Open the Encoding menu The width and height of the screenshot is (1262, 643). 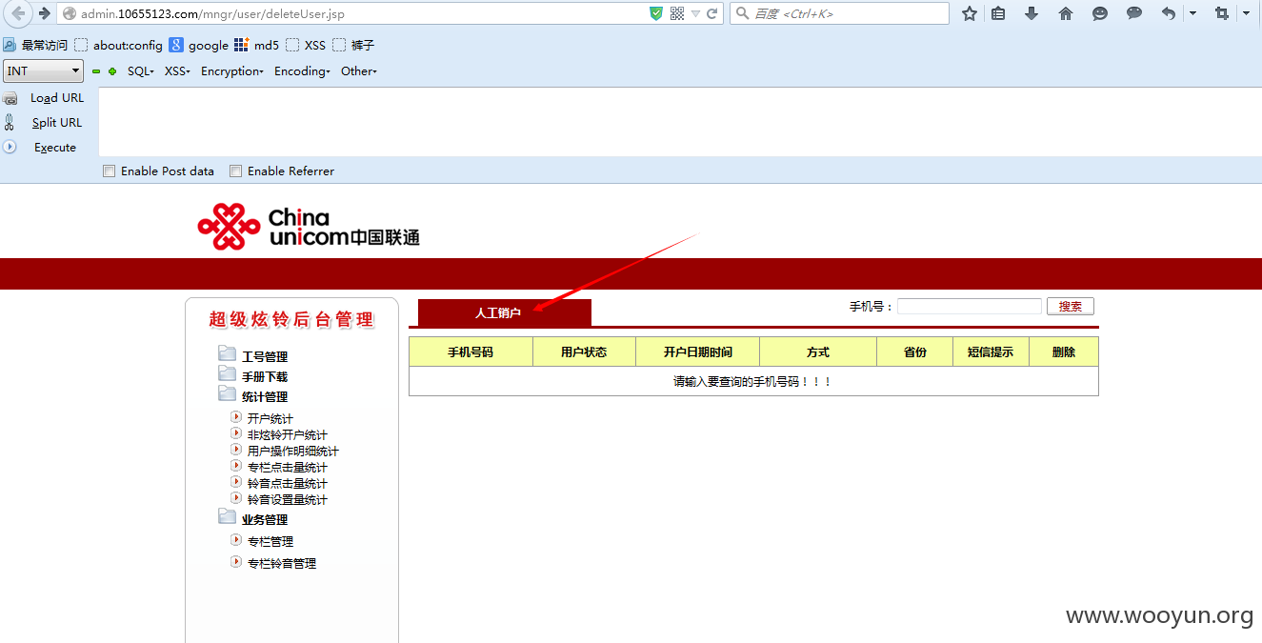[x=303, y=71]
